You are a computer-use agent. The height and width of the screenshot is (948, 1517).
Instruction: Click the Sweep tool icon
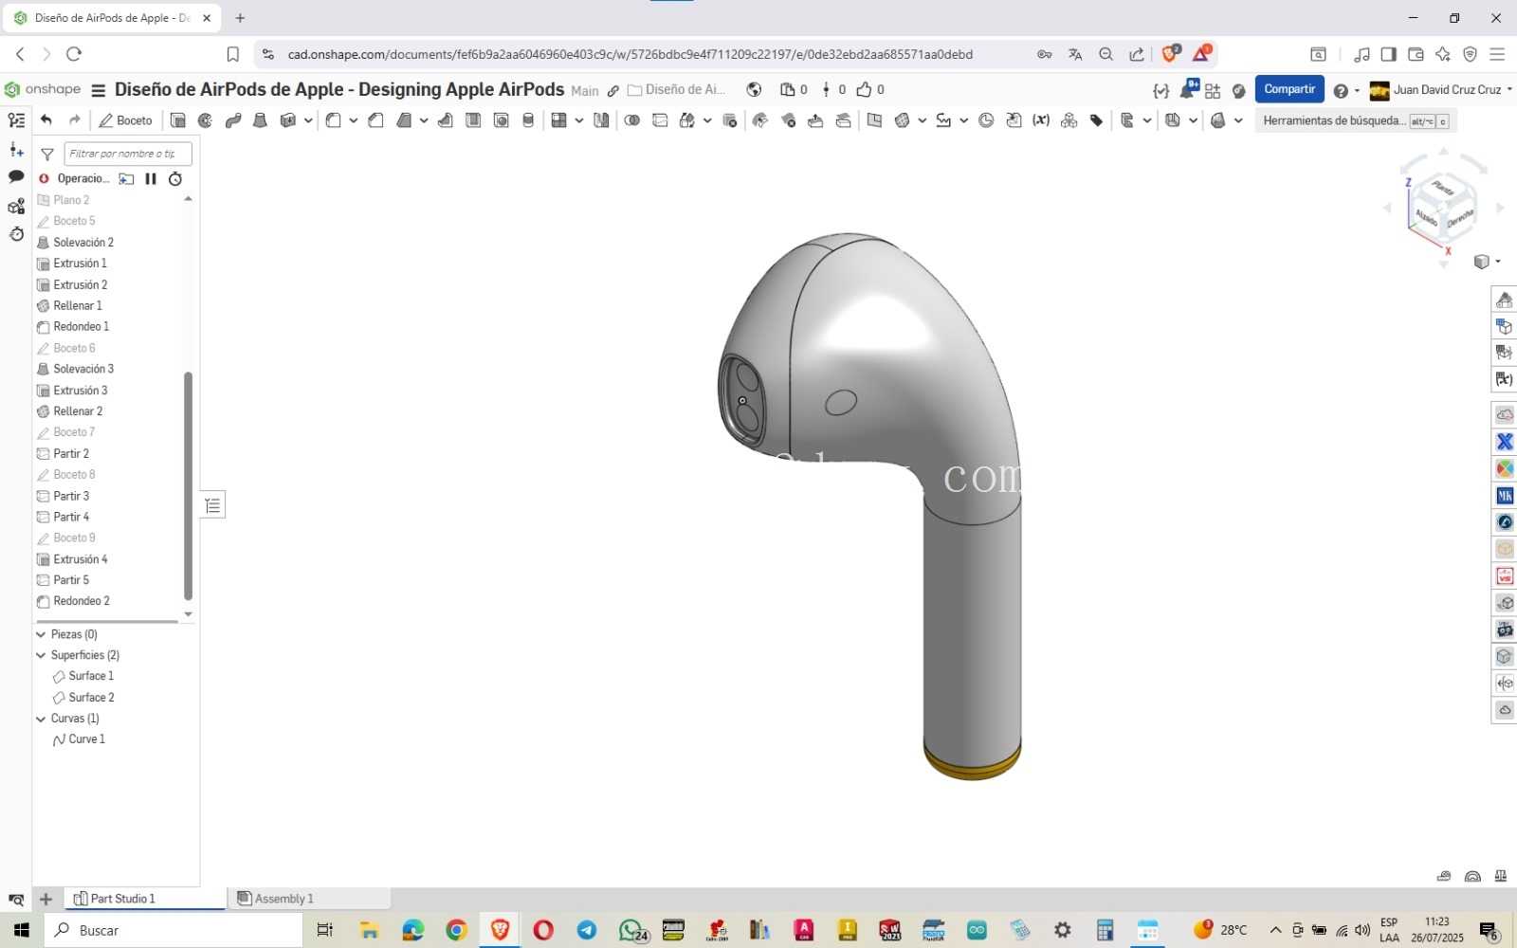(x=233, y=120)
